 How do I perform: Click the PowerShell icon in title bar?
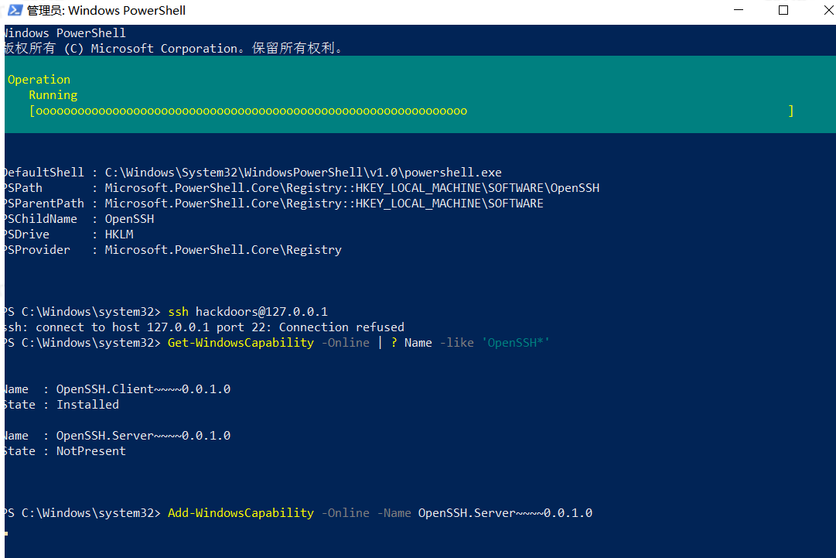[15, 10]
